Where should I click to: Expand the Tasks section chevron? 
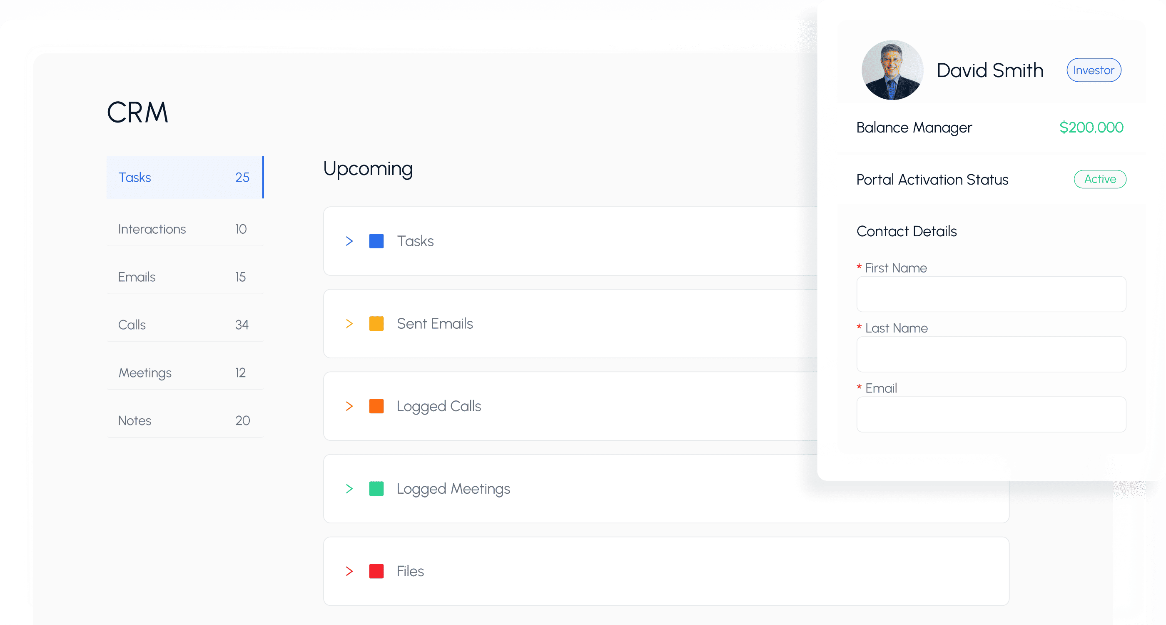point(349,241)
